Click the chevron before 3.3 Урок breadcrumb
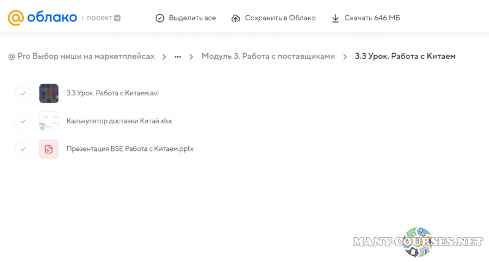 pyautogui.click(x=345, y=56)
